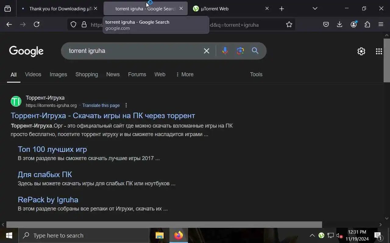Select the All results filter
The image size is (390, 243).
click(x=14, y=75)
